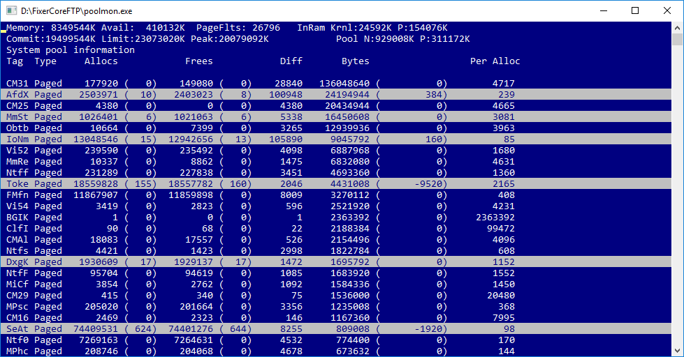Click the 136048640 bytes value

point(344,84)
